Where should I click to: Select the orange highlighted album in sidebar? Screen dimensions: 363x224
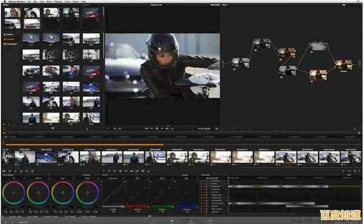11,39
